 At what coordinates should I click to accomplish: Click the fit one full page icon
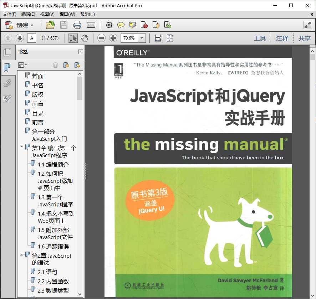170,38
